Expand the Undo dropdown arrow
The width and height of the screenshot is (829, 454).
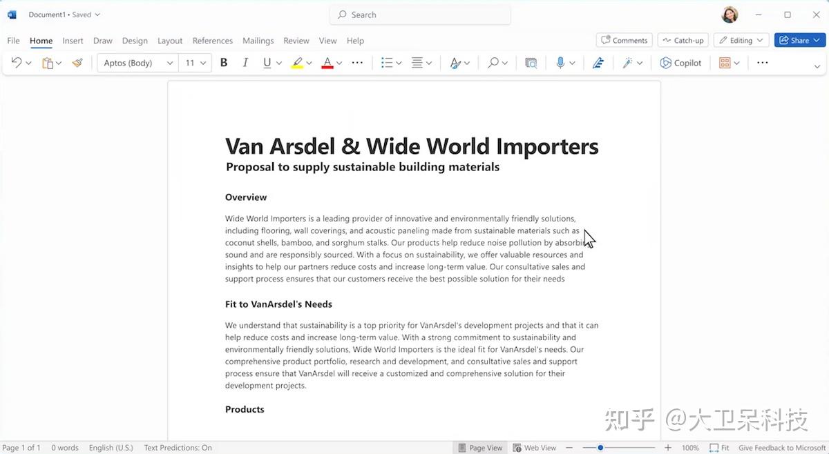tap(28, 63)
